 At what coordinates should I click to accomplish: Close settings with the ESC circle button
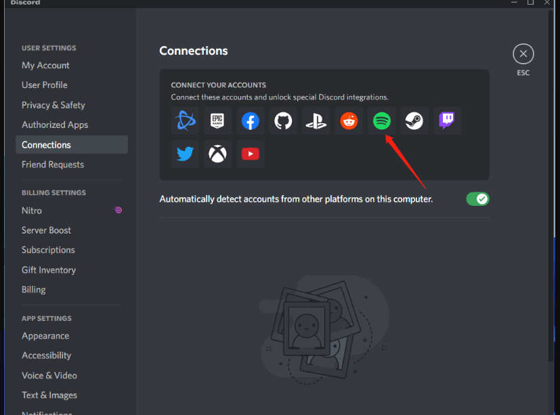[523, 54]
